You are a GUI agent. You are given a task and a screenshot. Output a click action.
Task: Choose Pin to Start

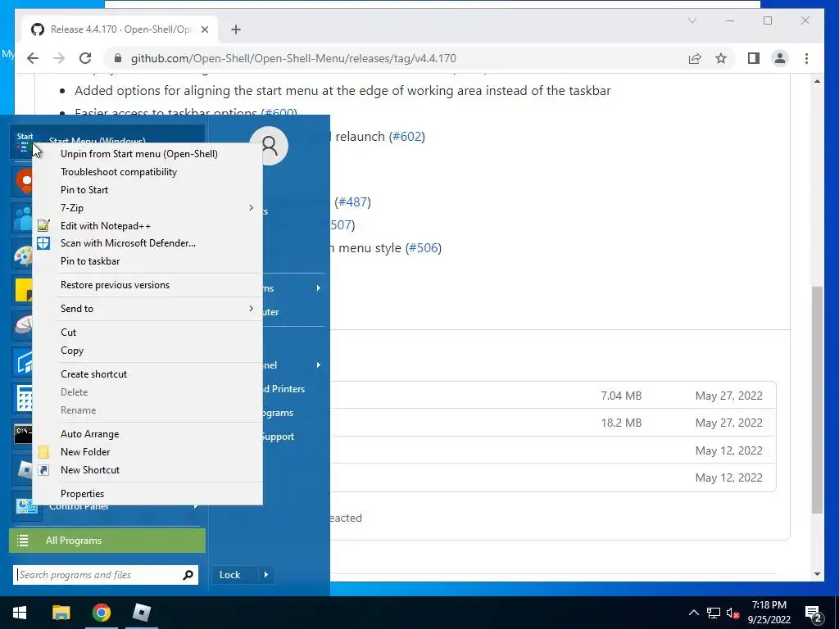[x=84, y=190]
